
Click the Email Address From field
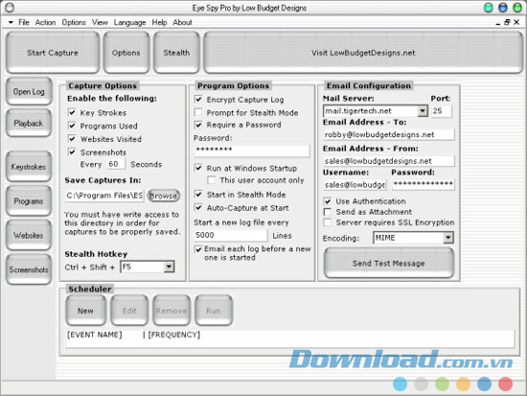(389, 161)
